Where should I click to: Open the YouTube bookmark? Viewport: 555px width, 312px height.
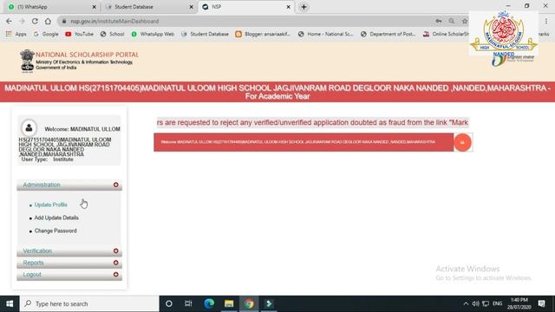pos(79,34)
